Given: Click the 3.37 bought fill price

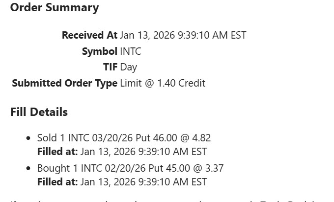Looking at the screenshot, I should 214,168.
